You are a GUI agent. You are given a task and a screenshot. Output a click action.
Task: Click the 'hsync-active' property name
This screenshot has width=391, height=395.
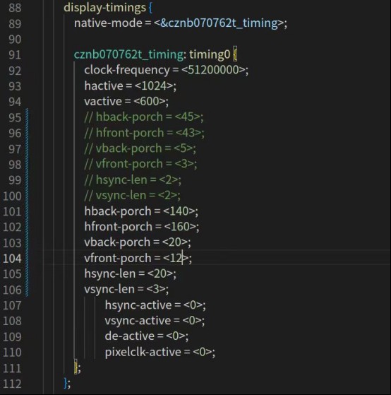tap(138, 305)
